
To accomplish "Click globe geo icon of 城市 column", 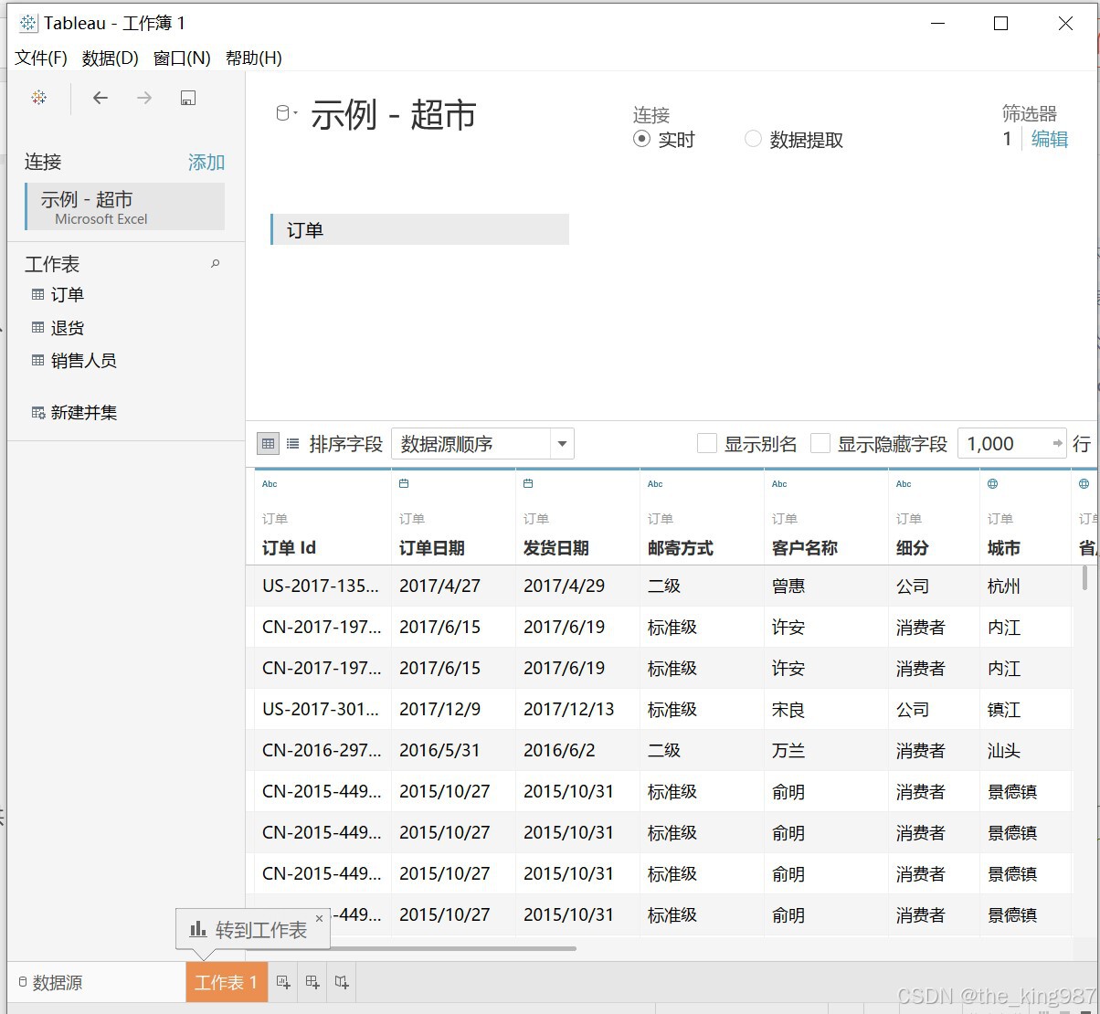I will click(992, 484).
